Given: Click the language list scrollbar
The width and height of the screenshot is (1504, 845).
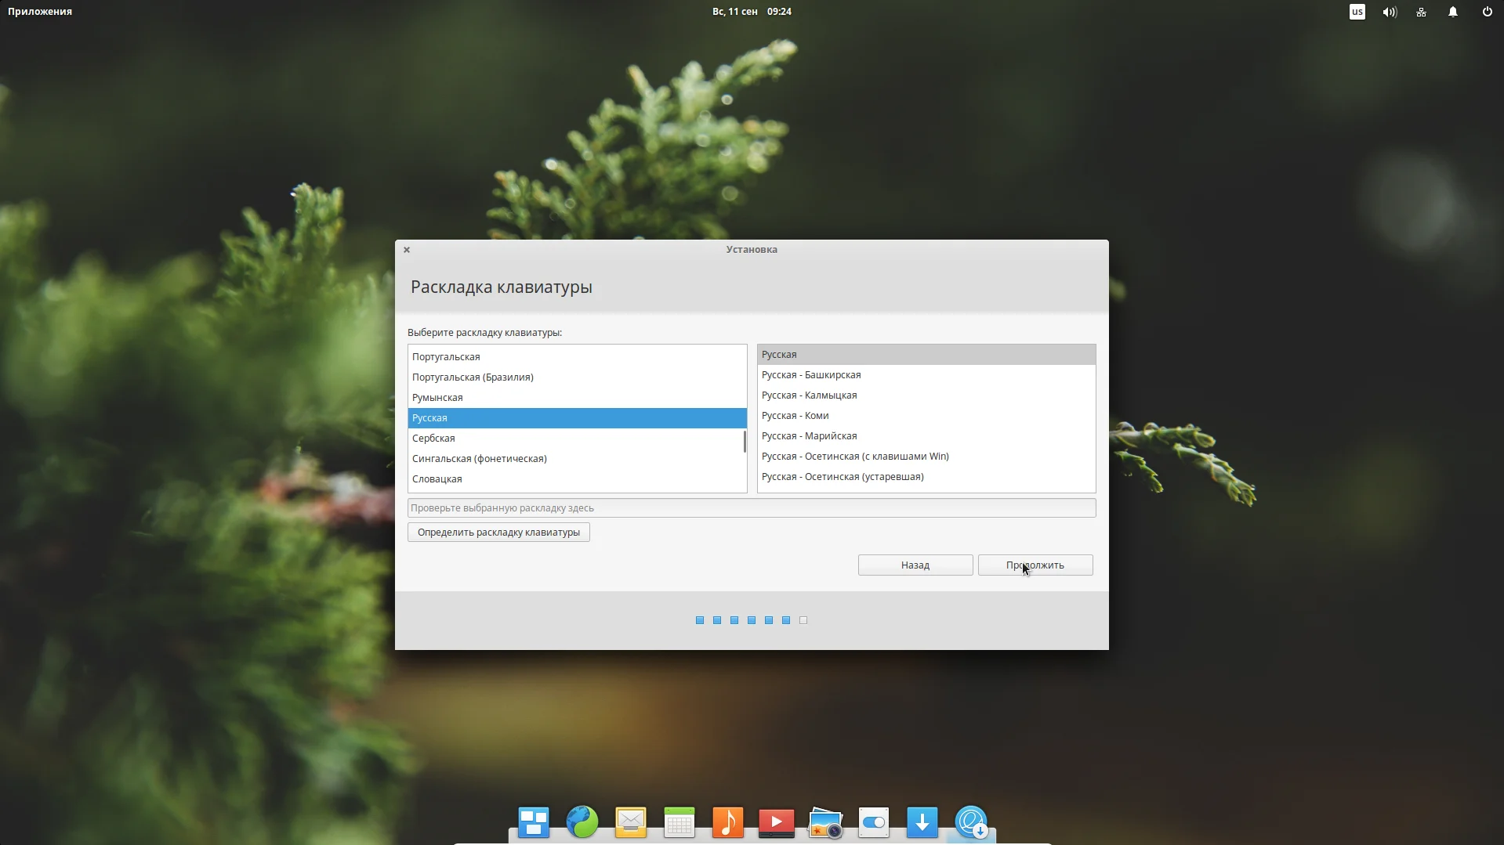Looking at the screenshot, I should pos(745,442).
